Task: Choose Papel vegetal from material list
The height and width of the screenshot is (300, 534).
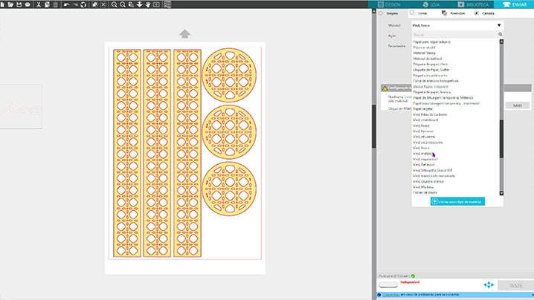Action: coord(422,107)
